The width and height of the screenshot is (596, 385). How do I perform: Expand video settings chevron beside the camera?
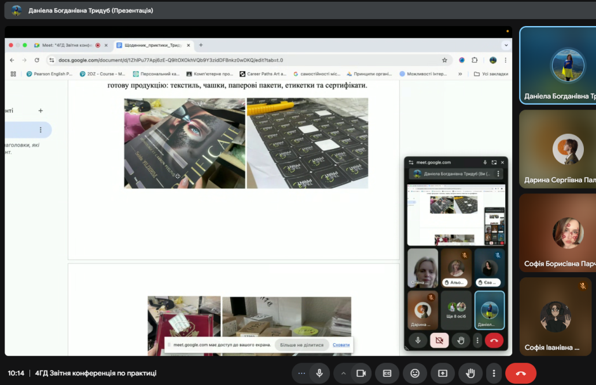[x=343, y=373]
